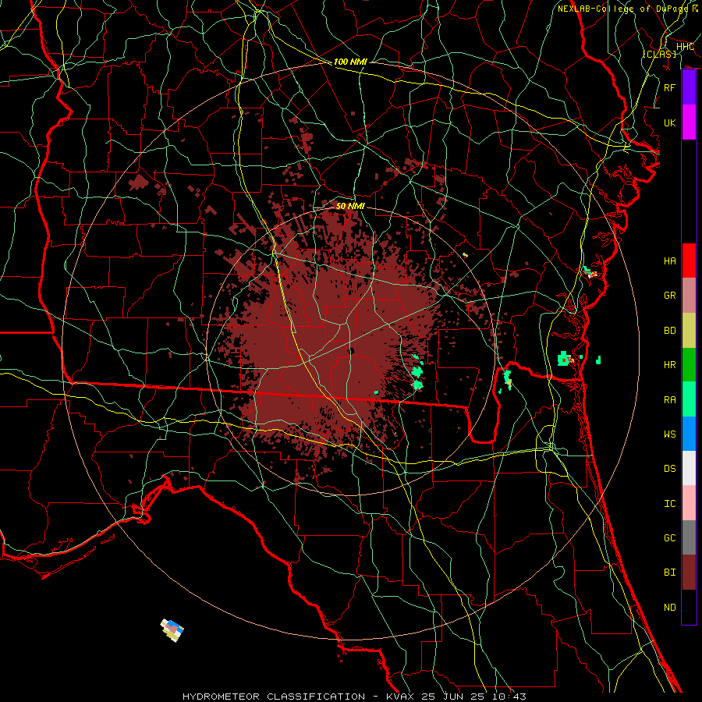
Task: Click the HR legend label text
Action: 669,365
